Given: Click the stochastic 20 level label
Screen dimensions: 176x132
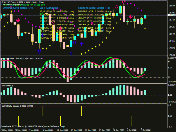Looking at the screenshot, I should point(169,77).
